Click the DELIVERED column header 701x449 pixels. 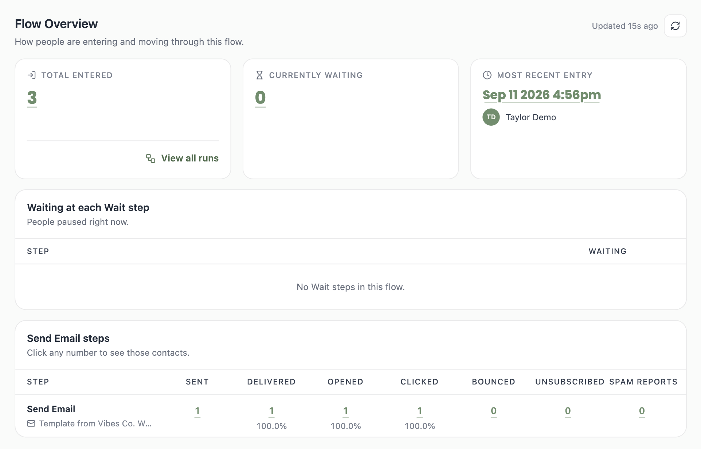tap(271, 382)
